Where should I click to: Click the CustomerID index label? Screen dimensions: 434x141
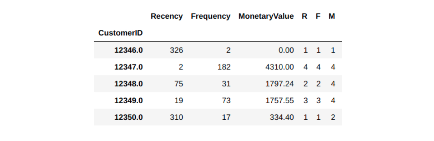coord(120,33)
